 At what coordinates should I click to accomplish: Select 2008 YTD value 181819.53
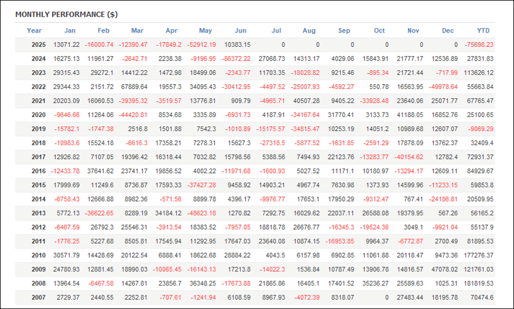coord(479,283)
